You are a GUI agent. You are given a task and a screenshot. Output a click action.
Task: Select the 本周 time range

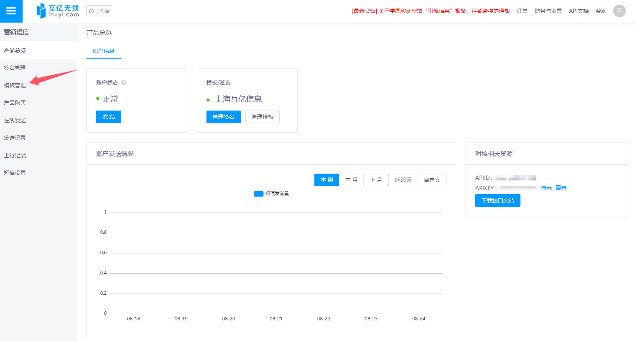pos(326,180)
